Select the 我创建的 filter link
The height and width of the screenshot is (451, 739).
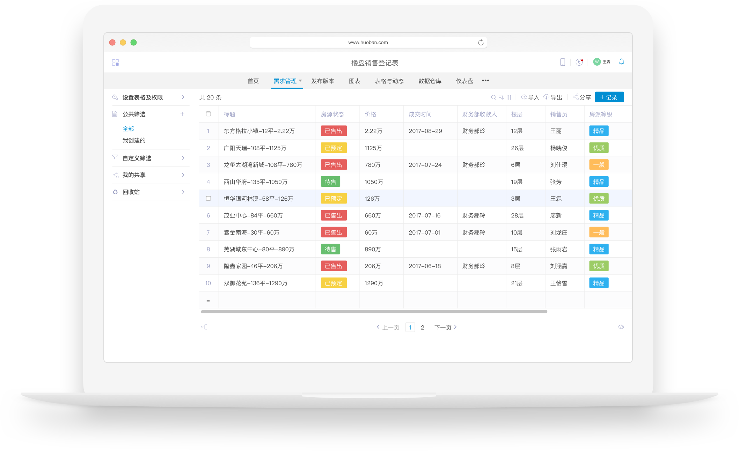click(x=134, y=140)
